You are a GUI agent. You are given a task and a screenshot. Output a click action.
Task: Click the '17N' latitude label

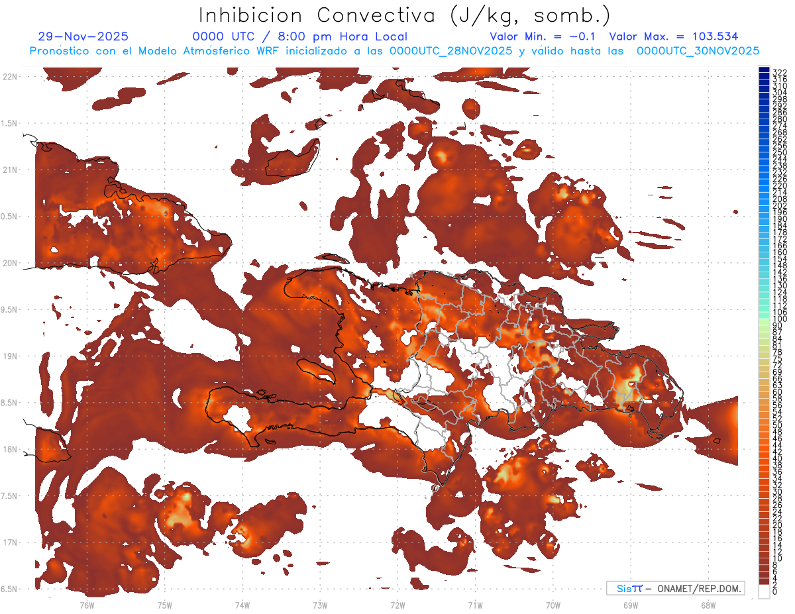point(11,542)
